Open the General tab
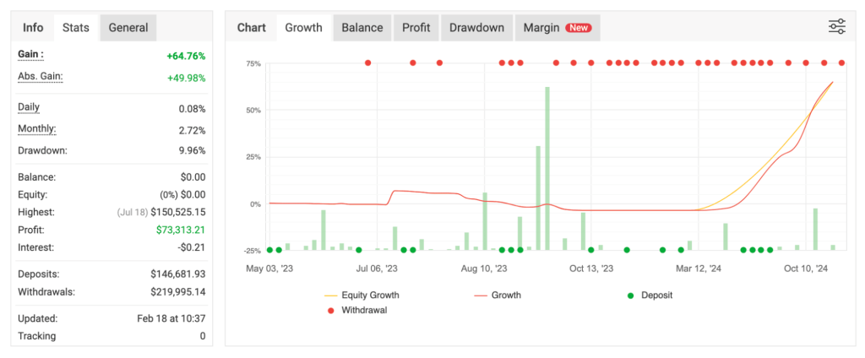The width and height of the screenshot is (865, 358). pyautogui.click(x=128, y=28)
